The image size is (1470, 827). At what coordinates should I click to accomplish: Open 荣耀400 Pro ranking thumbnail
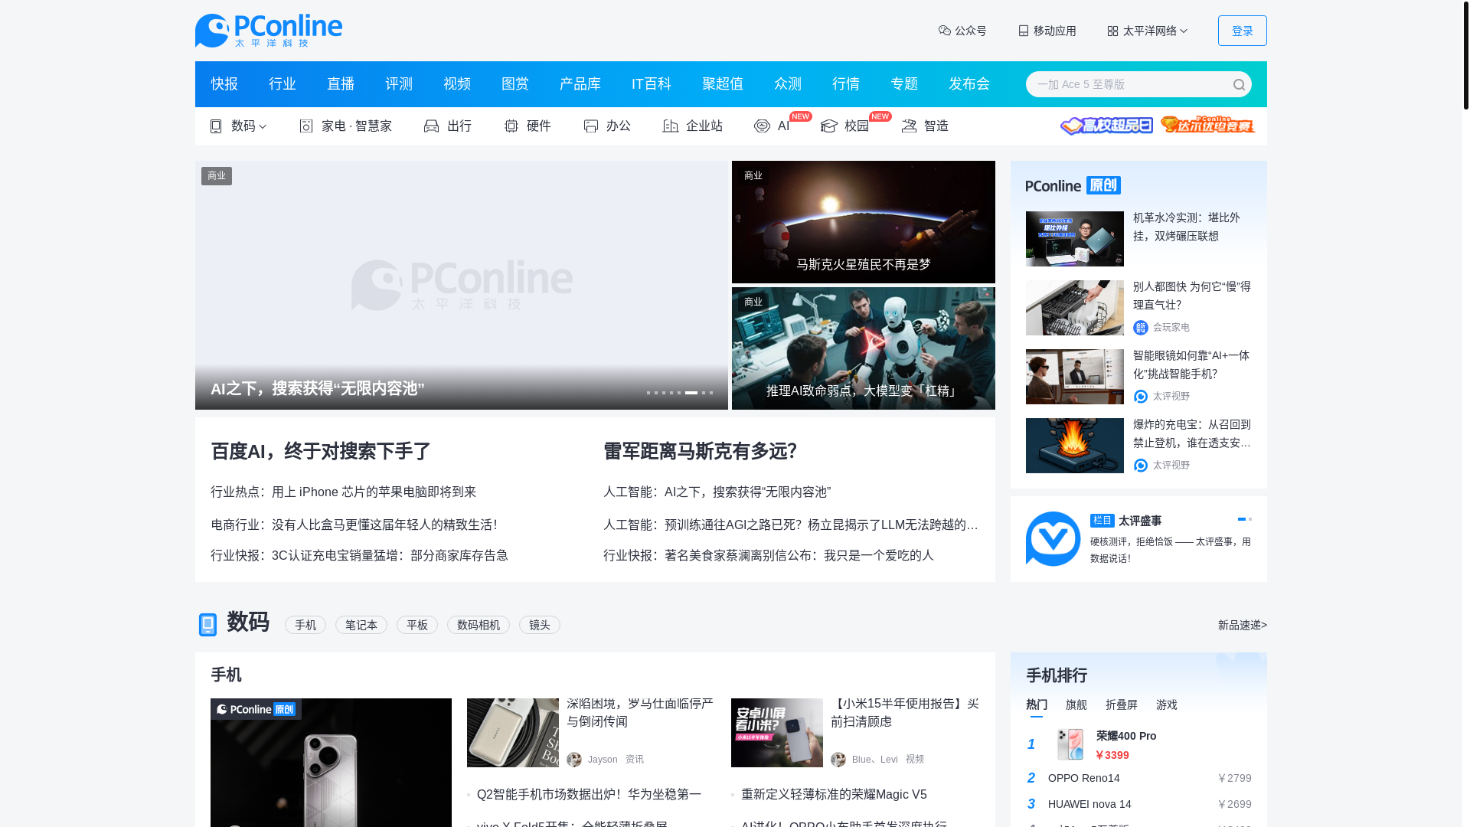1070,744
